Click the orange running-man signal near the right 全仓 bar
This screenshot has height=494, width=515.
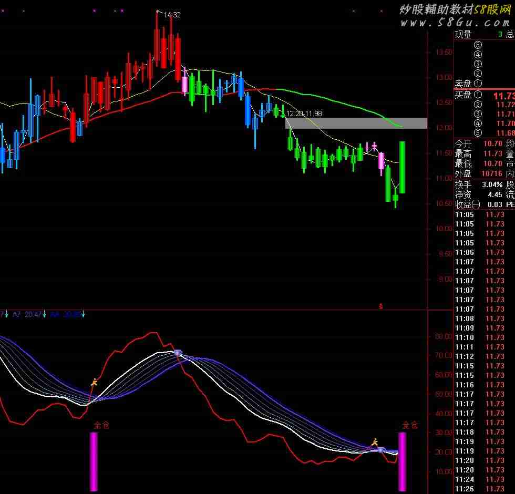click(x=375, y=442)
